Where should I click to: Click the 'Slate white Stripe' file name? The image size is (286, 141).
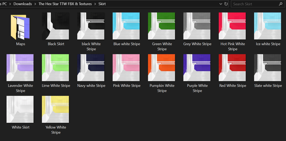268,86
